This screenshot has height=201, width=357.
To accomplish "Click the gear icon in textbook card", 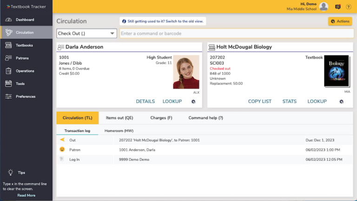I will point(341,101).
